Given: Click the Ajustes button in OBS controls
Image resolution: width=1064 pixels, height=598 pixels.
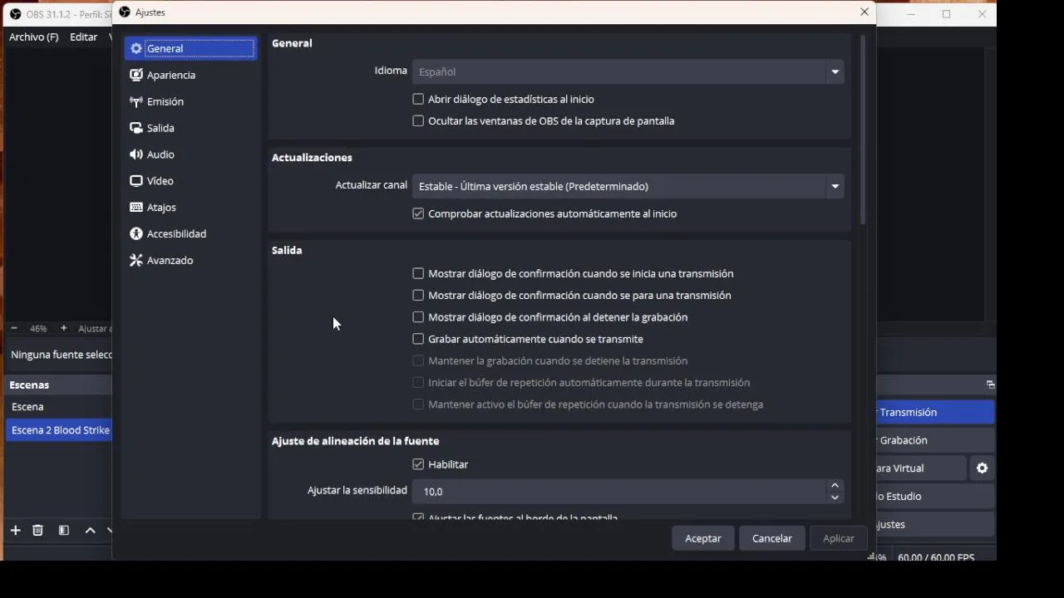Looking at the screenshot, I should [x=935, y=524].
